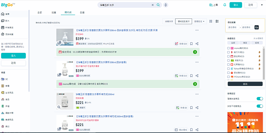266x133 pixels.
Task: Share the $221 Books.com listing
Action: coord(197,108)
